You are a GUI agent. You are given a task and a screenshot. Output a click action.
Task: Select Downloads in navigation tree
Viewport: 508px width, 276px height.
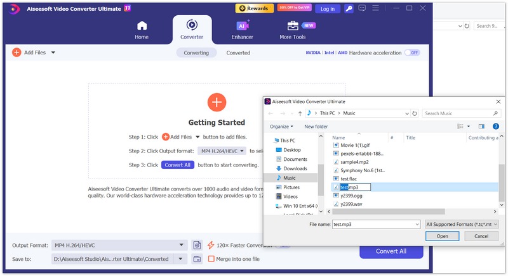point(291,168)
